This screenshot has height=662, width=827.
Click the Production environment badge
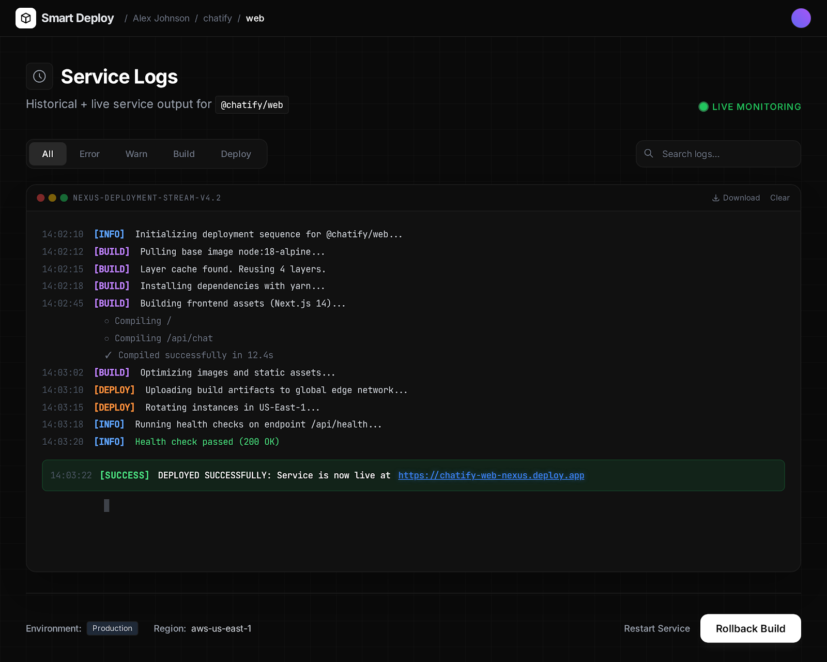(112, 628)
